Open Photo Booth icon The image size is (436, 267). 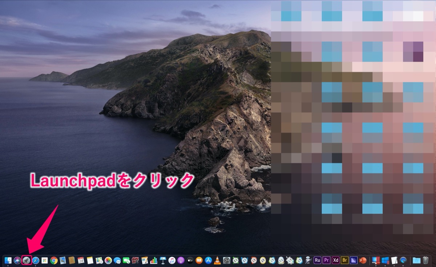(x=136, y=260)
